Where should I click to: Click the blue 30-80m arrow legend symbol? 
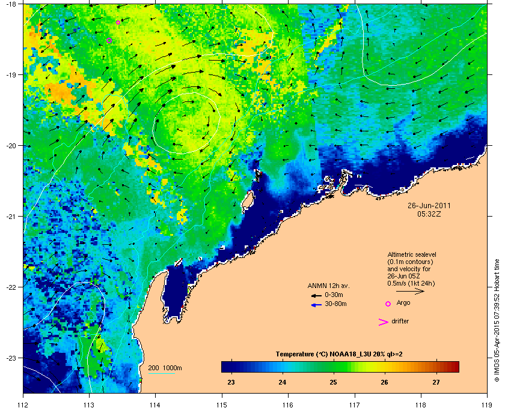point(317,305)
